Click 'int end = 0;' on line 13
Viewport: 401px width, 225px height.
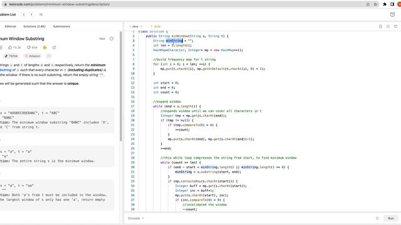pos(164,87)
